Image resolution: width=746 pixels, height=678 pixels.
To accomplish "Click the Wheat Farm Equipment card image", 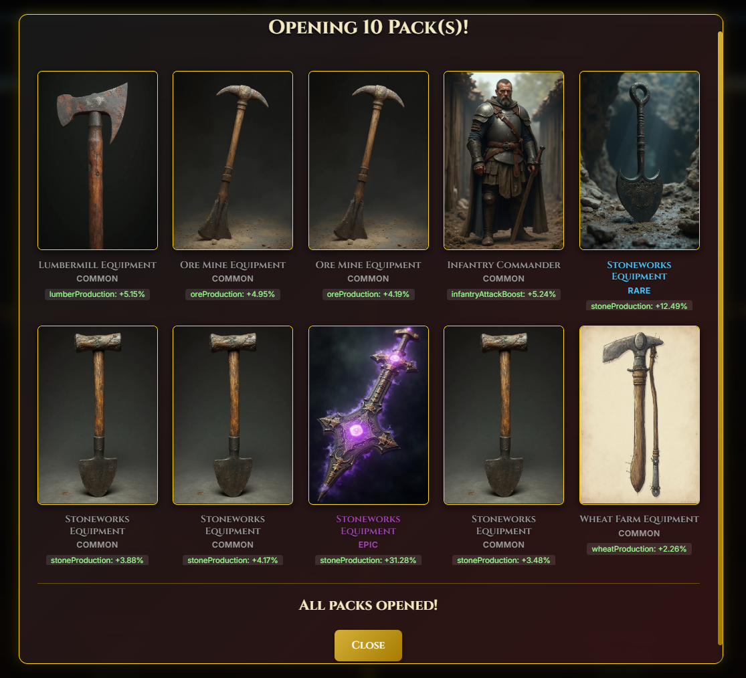I will tap(639, 415).
